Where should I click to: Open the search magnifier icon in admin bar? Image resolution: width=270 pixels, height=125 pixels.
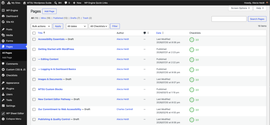pos(56,3)
